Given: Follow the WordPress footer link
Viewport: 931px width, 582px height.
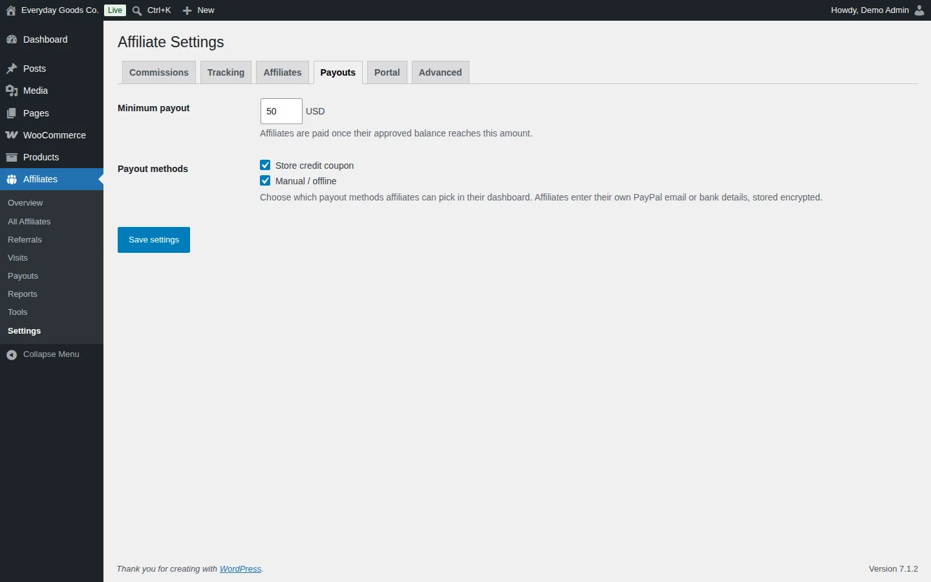Looking at the screenshot, I should tap(241, 569).
